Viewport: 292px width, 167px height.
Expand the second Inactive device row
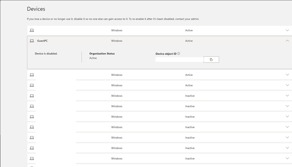[287, 106]
